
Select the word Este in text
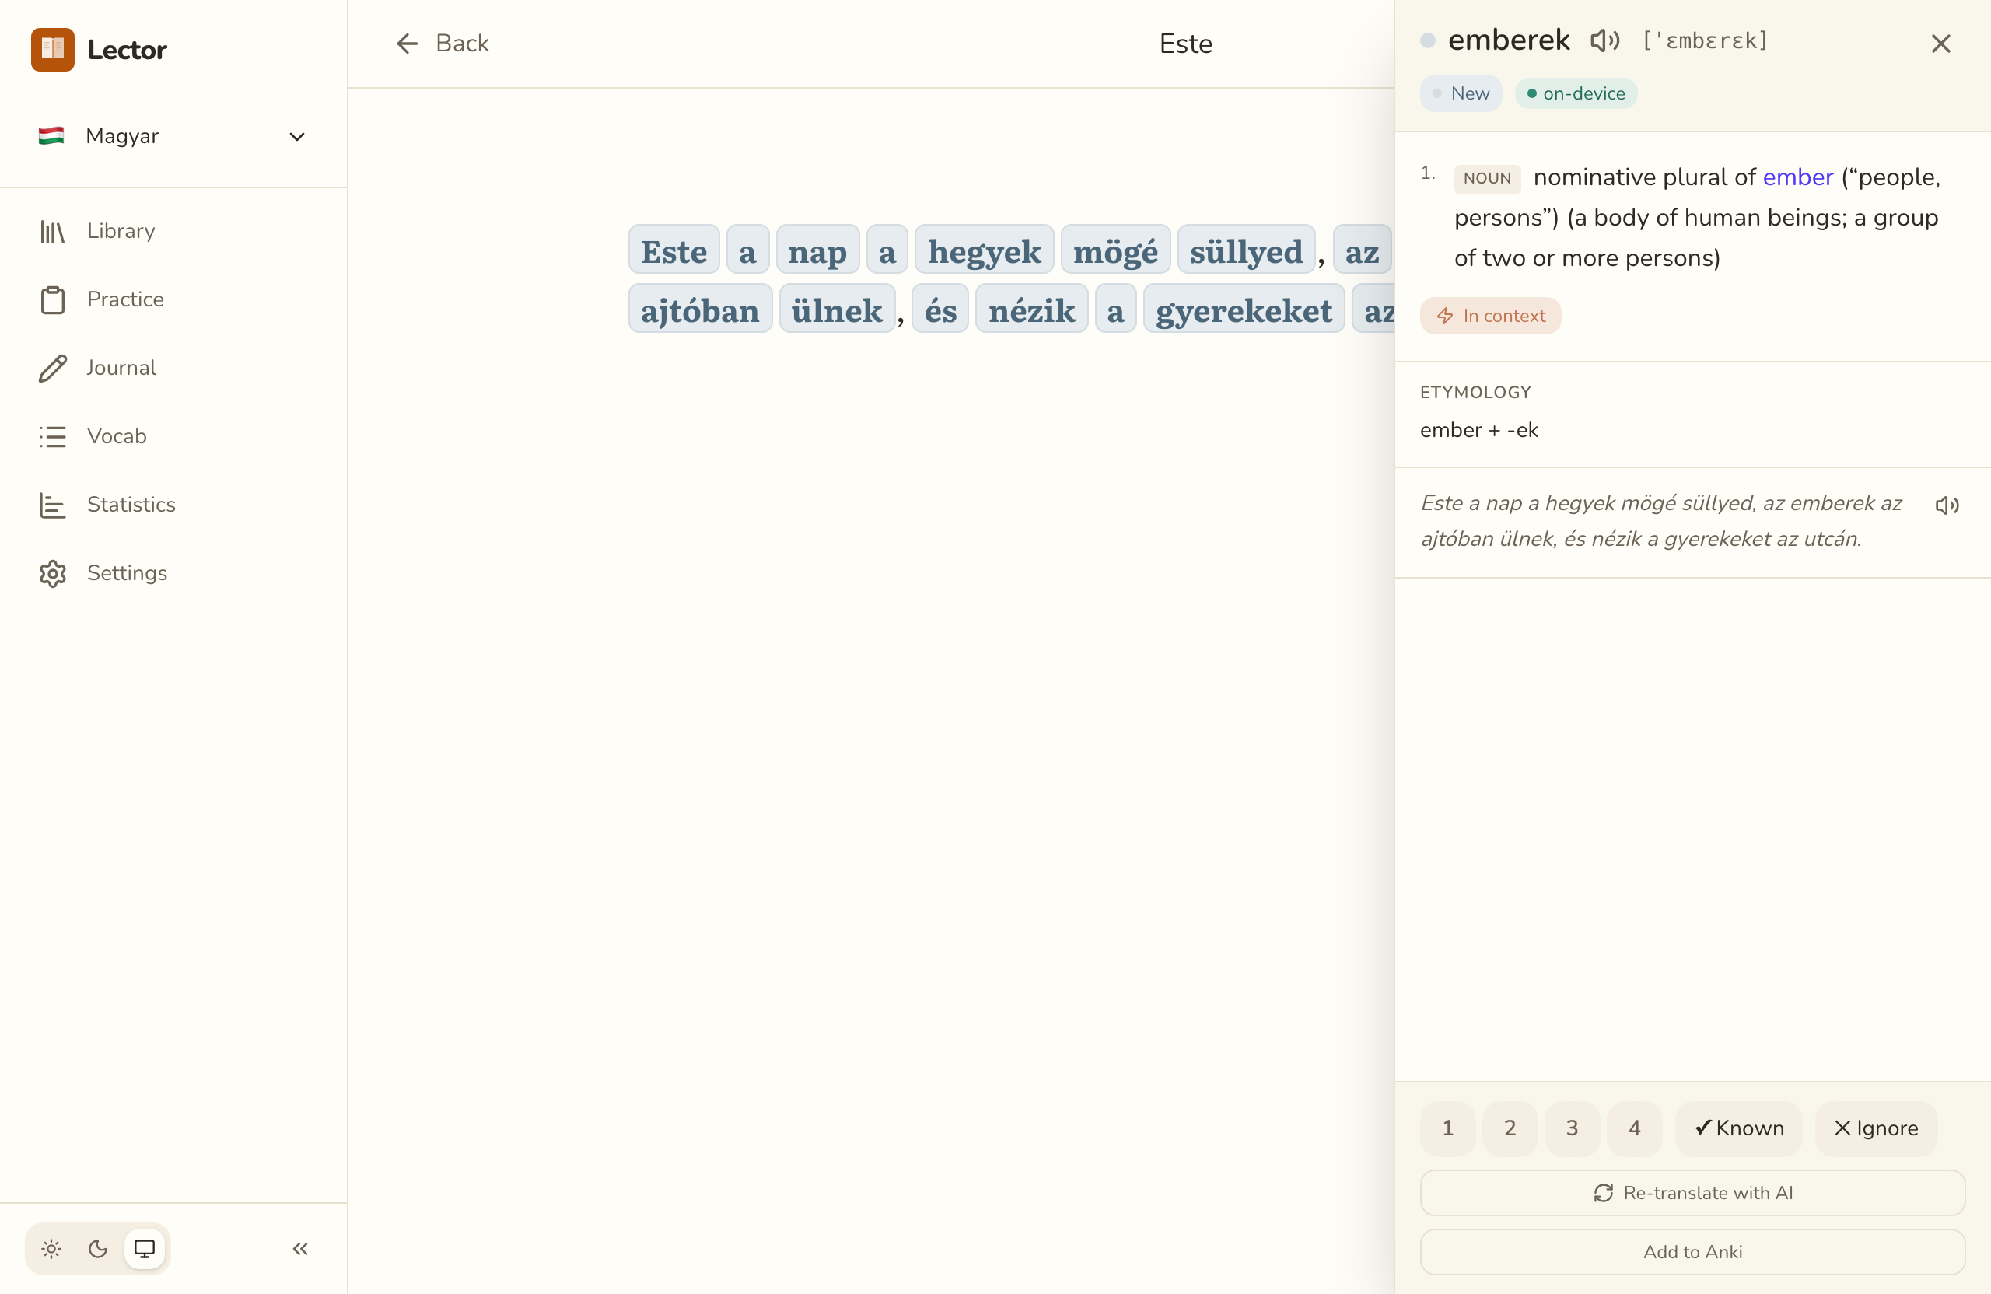click(x=674, y=250)
